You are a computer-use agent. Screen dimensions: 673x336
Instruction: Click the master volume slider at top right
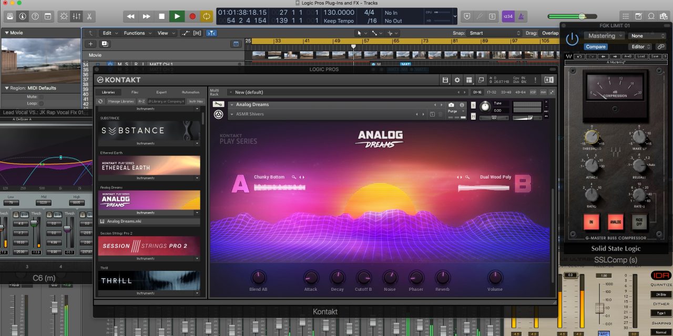(581, 16)
